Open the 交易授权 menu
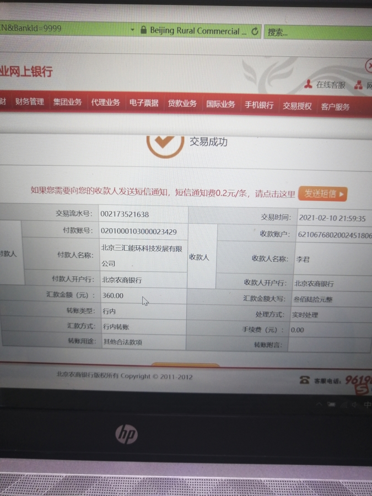The width and height of the screenshot is (372, 496). [298, 106]
